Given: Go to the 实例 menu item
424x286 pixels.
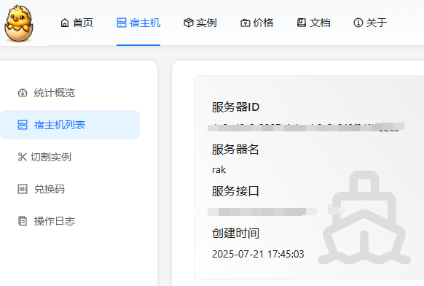Looking at the screenshot, I should (200, 23).
